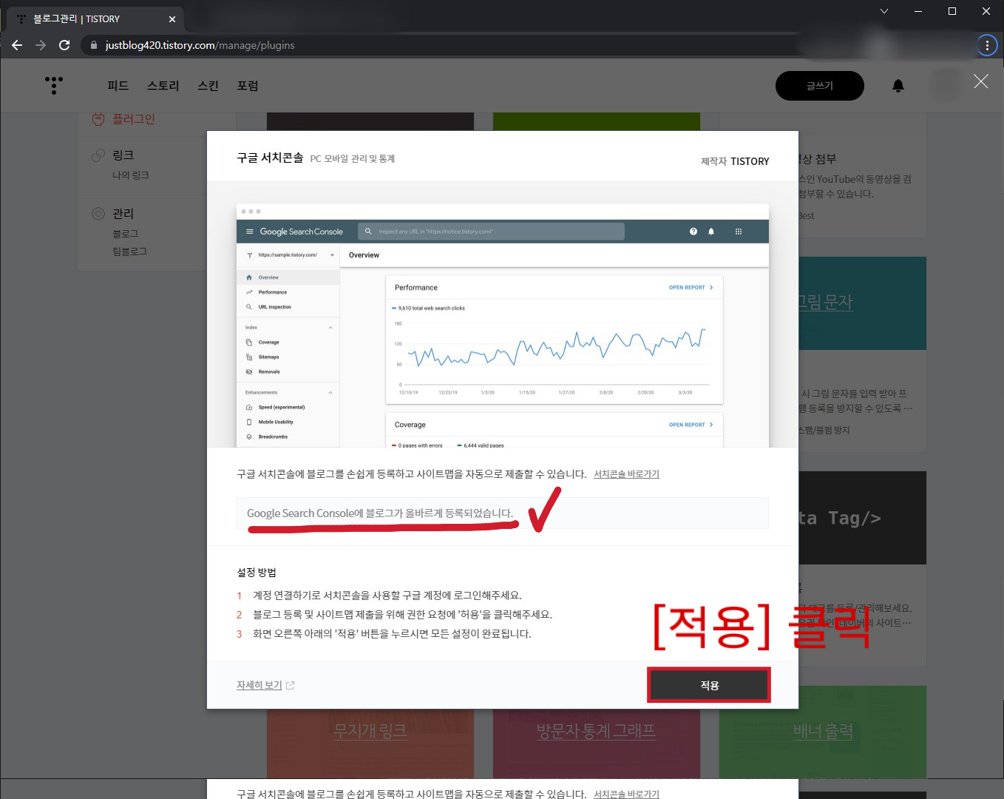The height and width of the screenshot is (799, 1004).
Task: Click the browser forward arrow
Action: [x=41, y=45]
